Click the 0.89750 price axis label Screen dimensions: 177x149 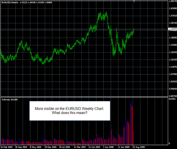(173, 96)
